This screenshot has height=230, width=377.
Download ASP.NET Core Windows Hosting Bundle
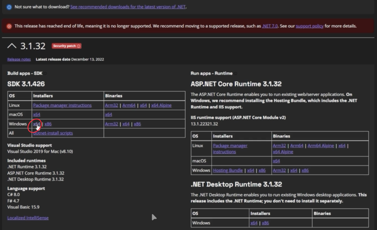click(x=228, y=170)
